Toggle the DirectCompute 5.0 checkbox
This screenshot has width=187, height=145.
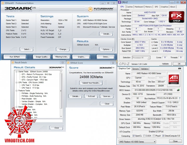point(163,136)
